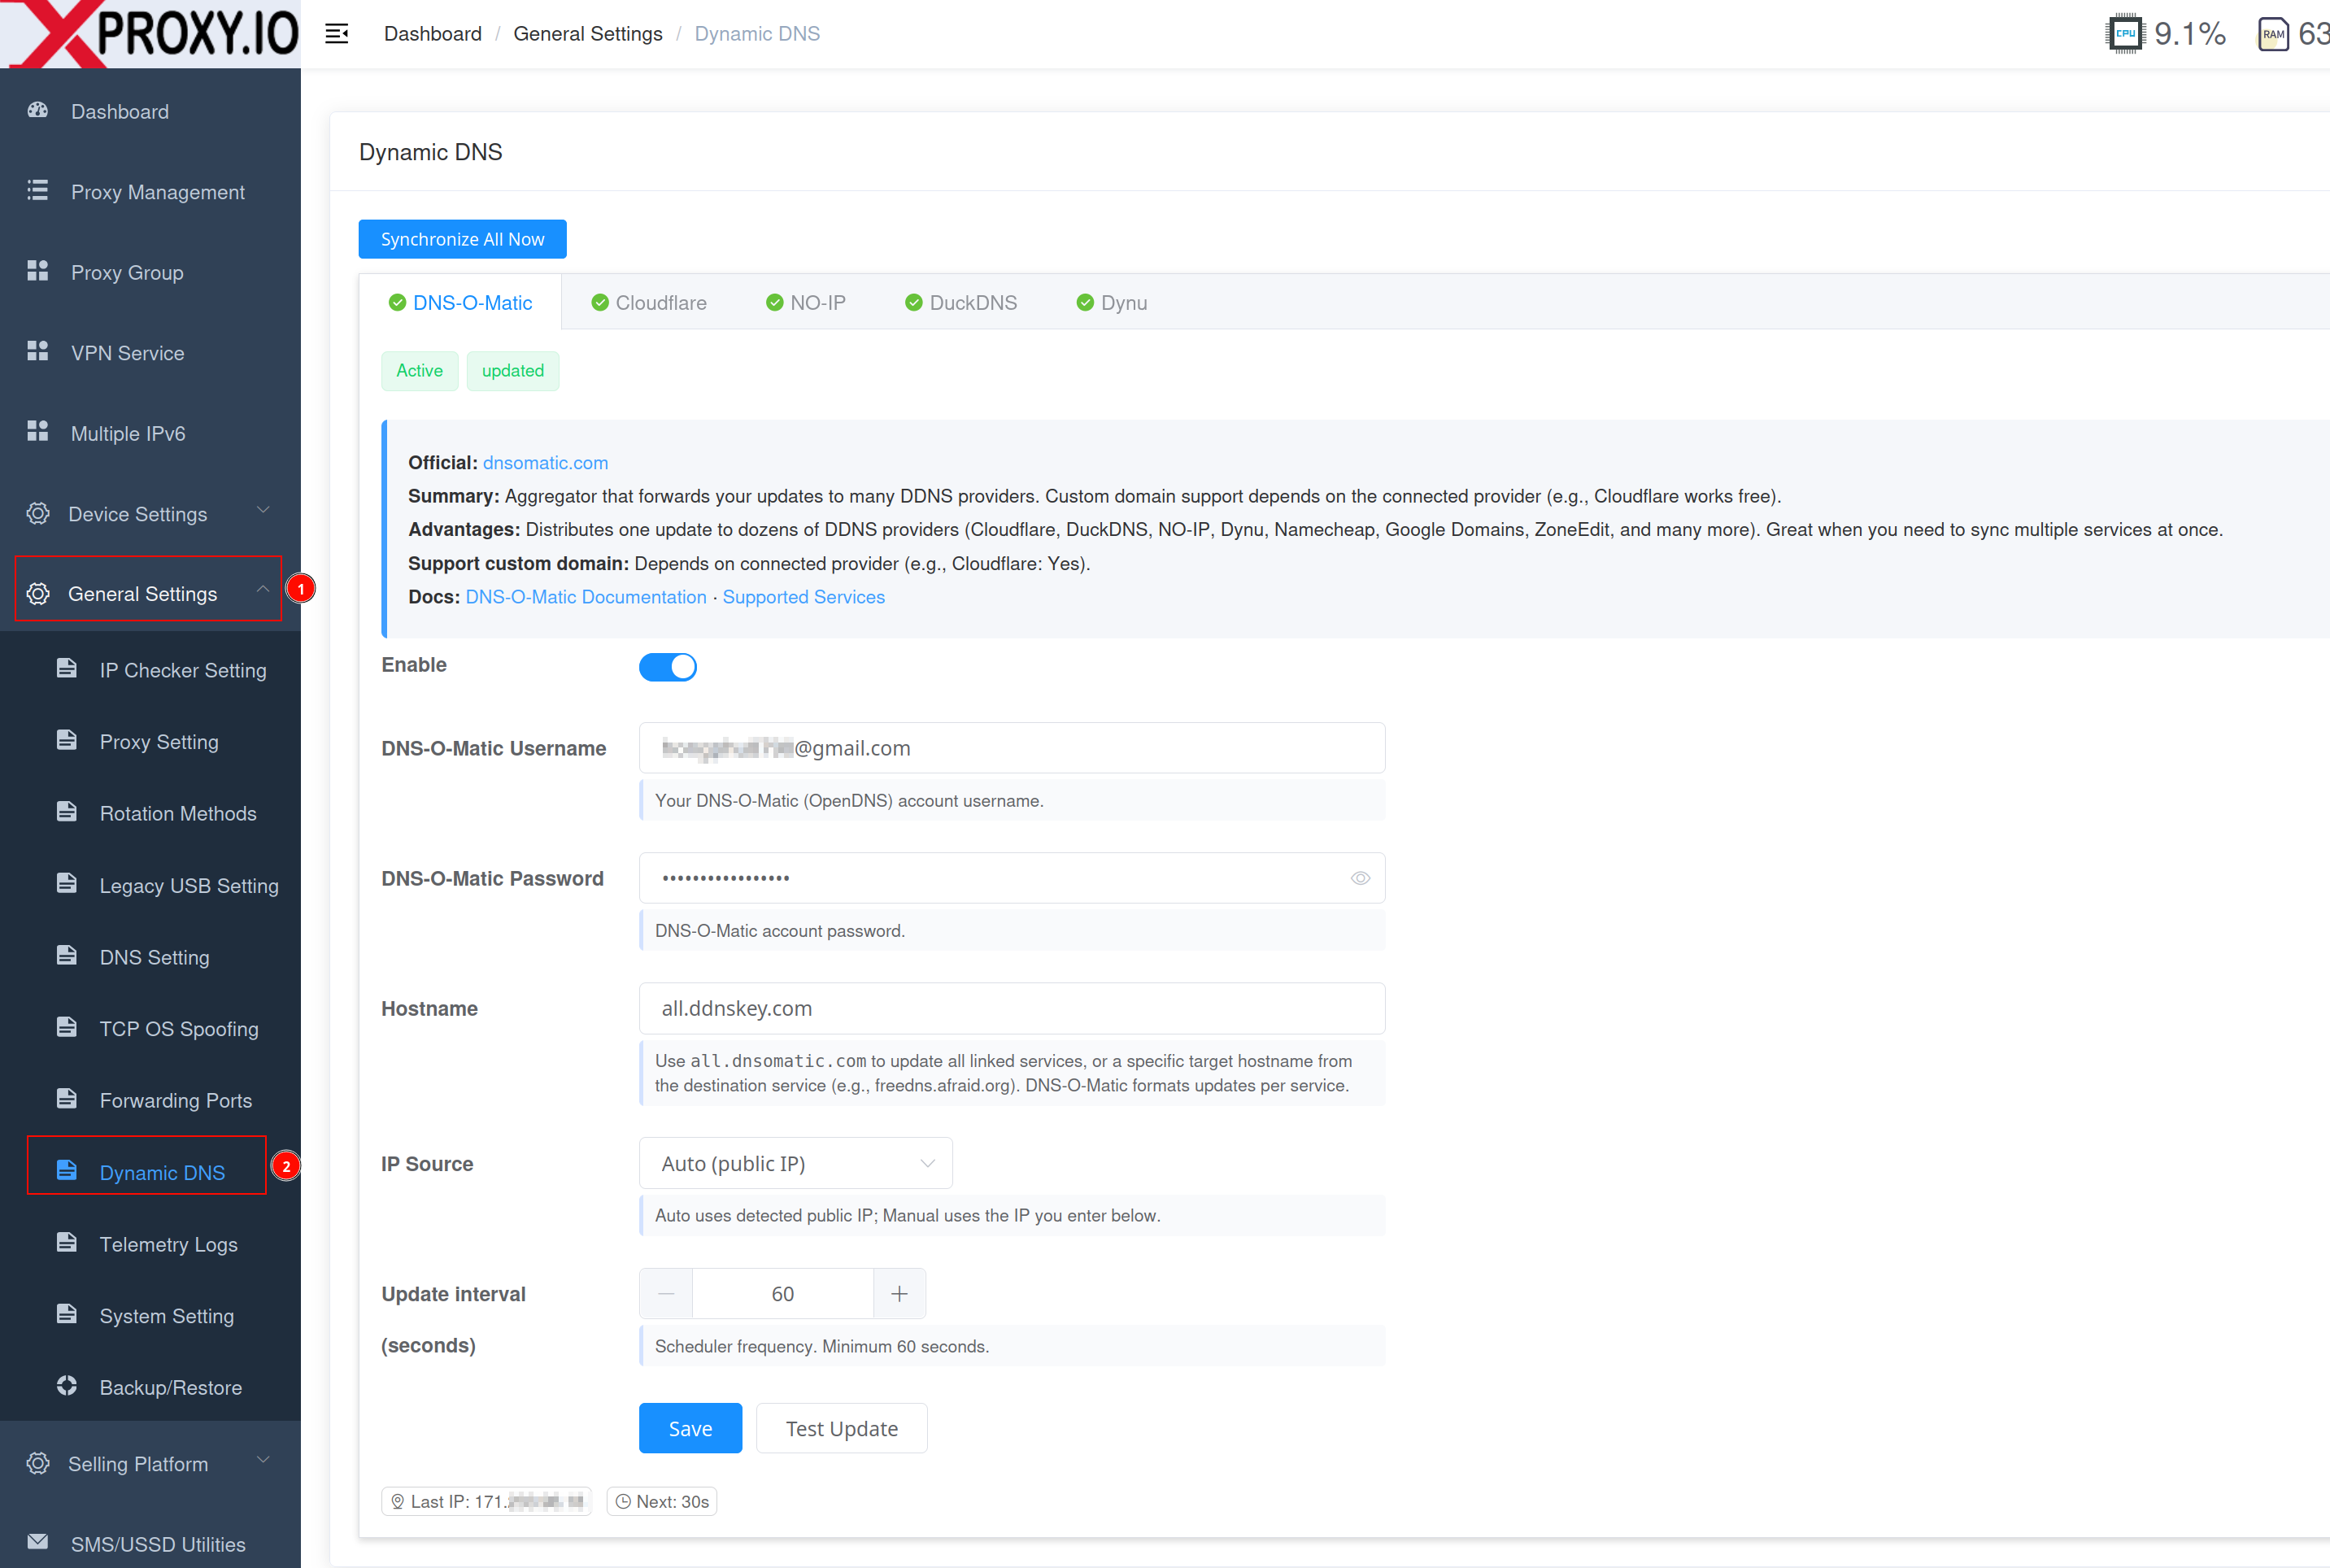The image size is (2330, 1568).
Task: Click the Backup/Restore lifebuoy icon
Action: (x=67, y=1386)
